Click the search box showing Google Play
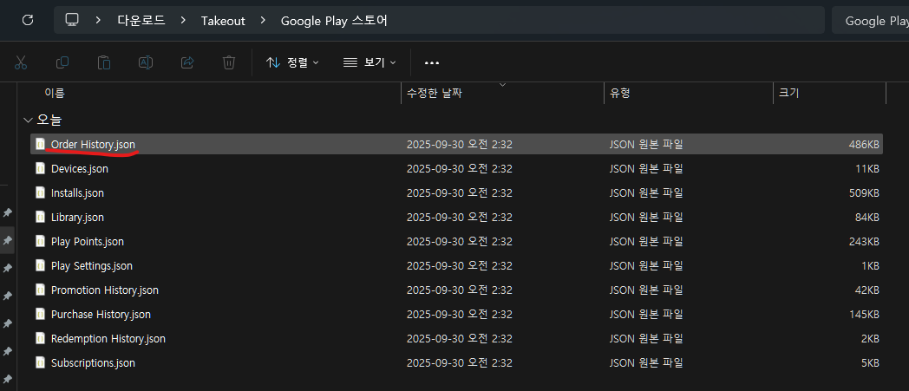Screen dimensions: 909x391 (870, 21)
